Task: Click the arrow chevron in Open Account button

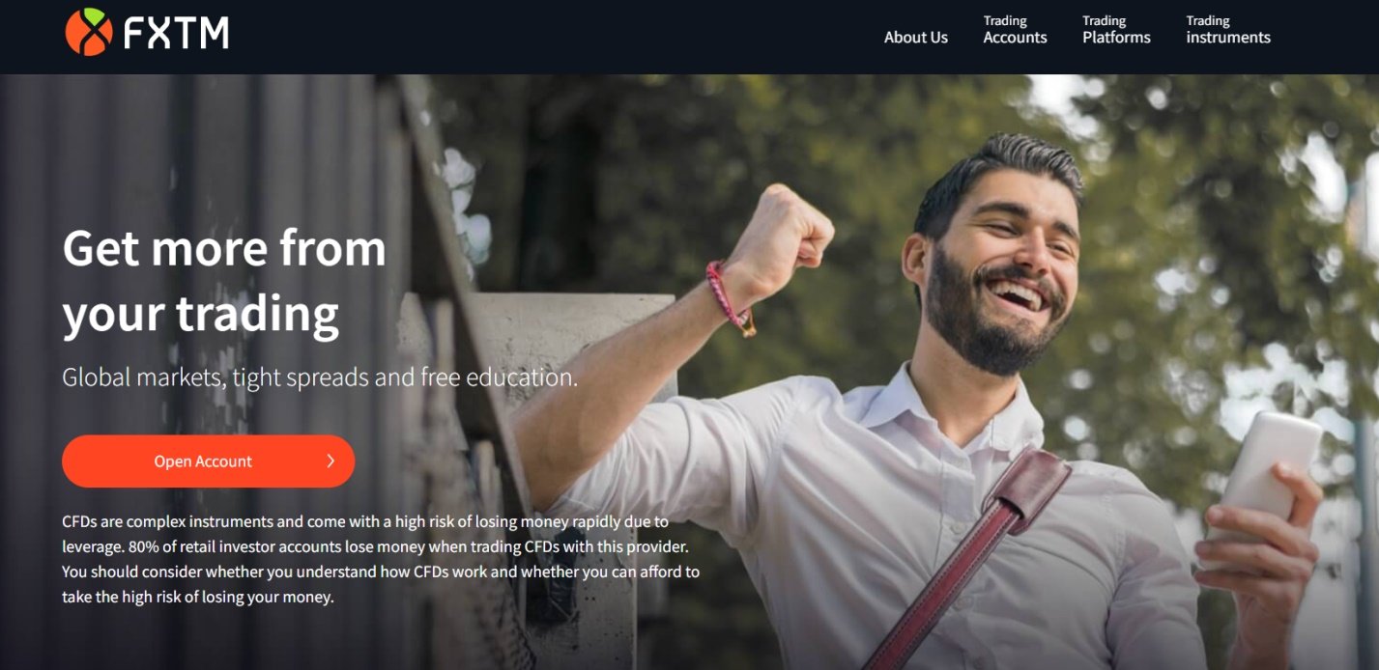Action: pos(330,461)
